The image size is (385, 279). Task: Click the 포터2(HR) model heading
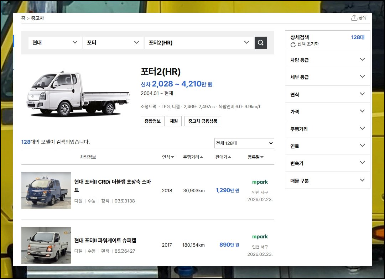coord(161,72)
